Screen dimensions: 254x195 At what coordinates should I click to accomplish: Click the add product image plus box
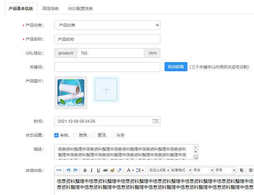[106, 90]
